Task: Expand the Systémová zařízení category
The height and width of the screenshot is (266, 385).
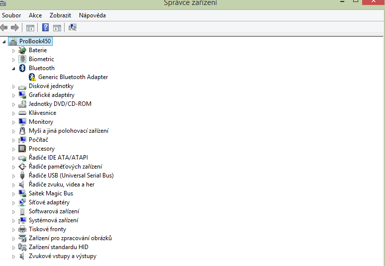Action: click(x=13, y=221)
